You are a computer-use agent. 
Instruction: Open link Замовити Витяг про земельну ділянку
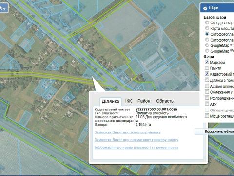128,132
